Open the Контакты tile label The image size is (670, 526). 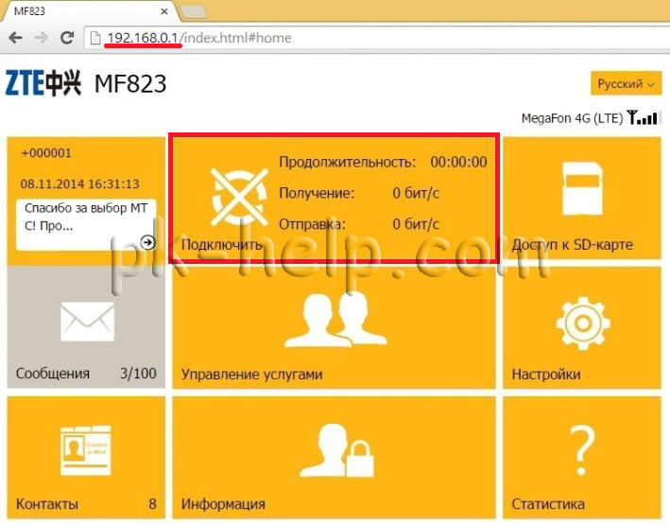coord(47,503)
